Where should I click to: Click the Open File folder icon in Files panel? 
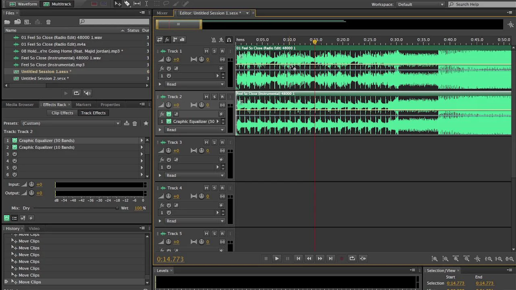pos(7,22)
